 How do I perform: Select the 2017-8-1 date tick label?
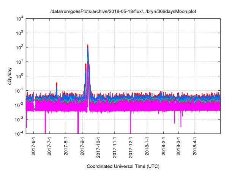66,146
